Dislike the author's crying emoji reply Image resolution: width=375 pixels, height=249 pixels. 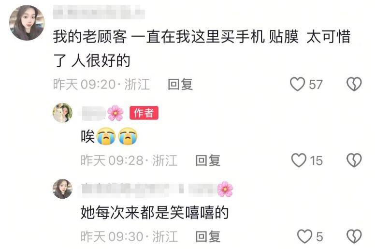(x=354, y=160)
